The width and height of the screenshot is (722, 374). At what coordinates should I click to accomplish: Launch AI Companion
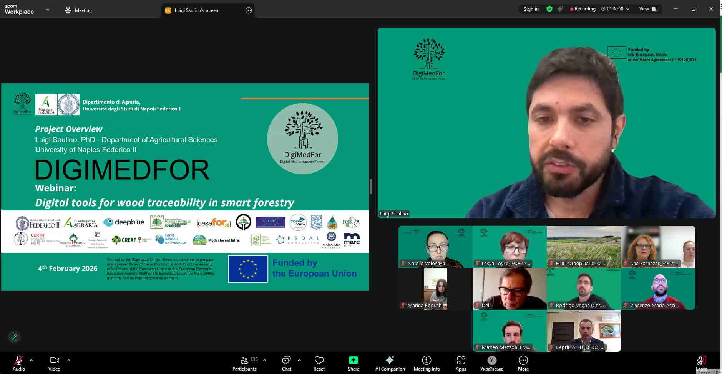point(390,363)
